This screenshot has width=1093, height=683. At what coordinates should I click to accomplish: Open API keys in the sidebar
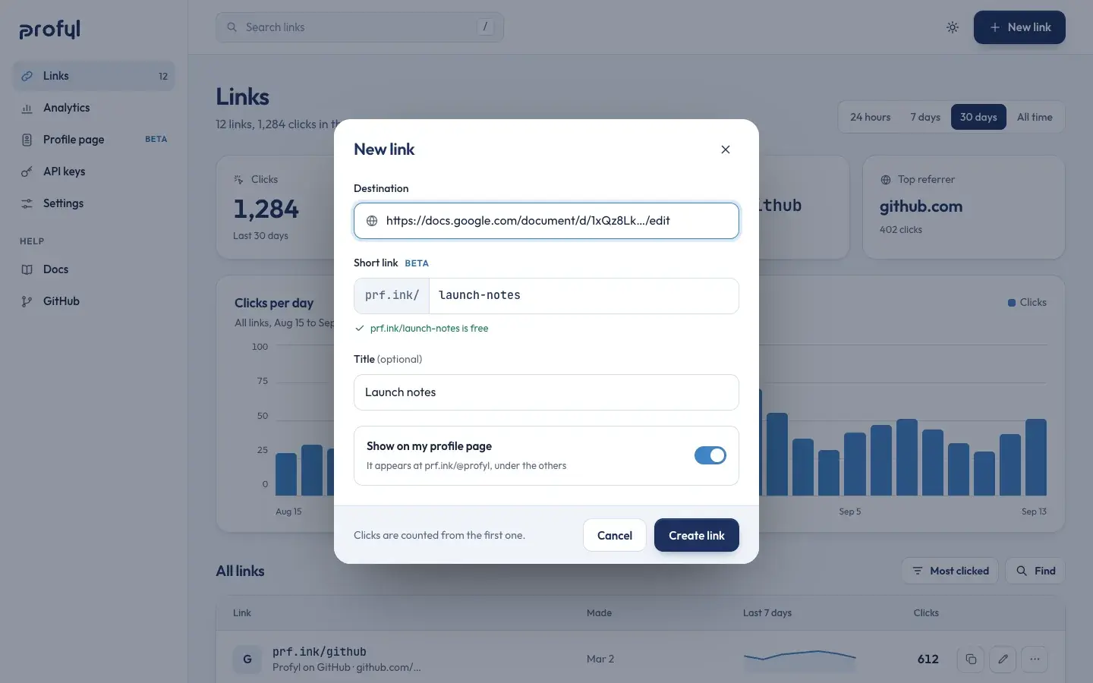click(x=93, y=172)
